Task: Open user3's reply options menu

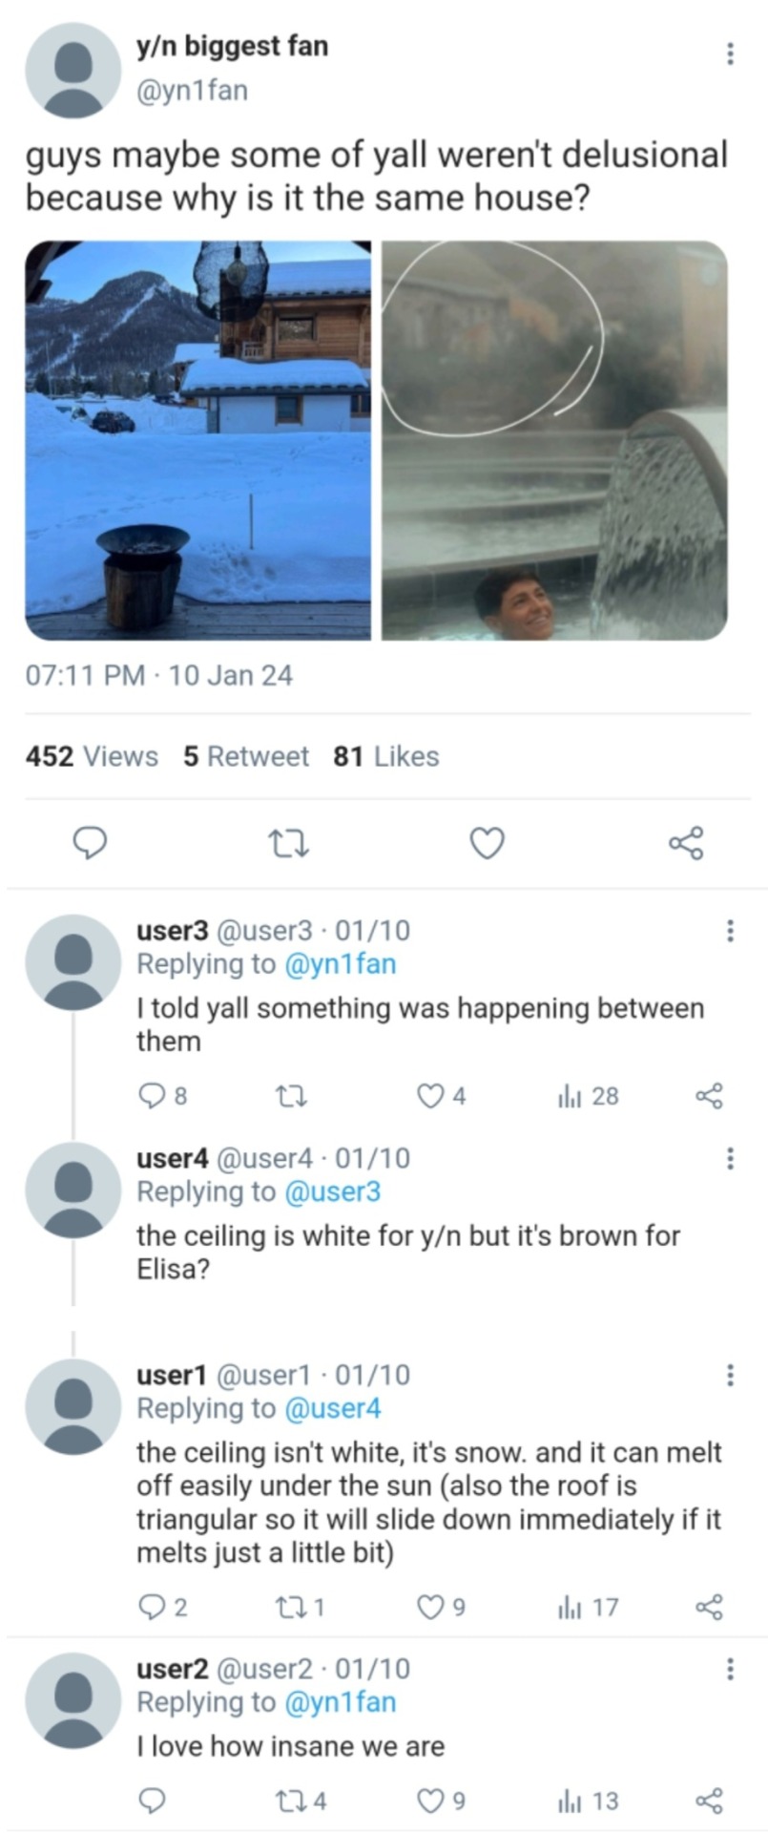Action: (730, 930)
